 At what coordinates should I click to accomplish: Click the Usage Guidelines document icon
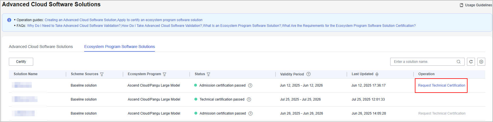[462, 5]
